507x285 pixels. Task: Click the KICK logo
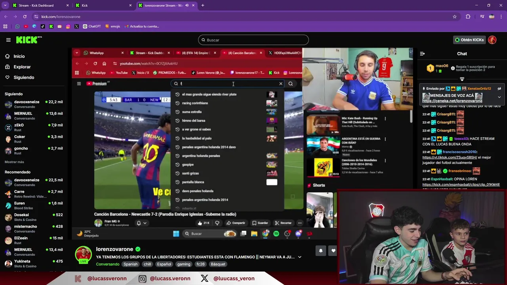pyautogui.click(x=29, y=40)
